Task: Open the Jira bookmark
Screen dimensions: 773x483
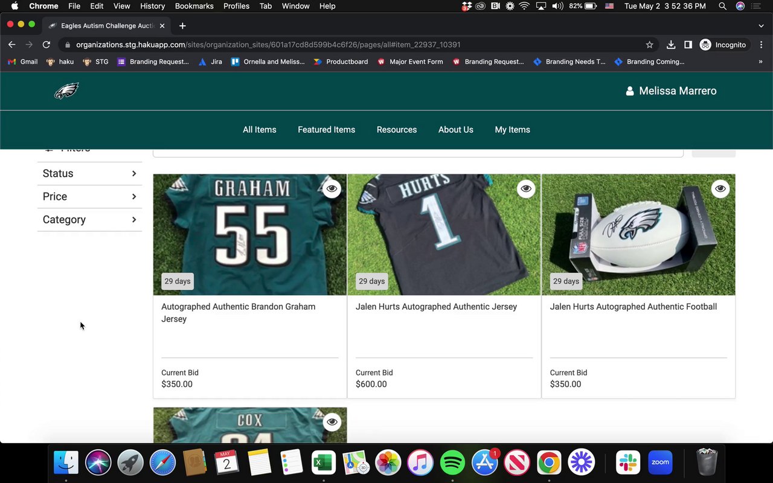Action: 210,62
